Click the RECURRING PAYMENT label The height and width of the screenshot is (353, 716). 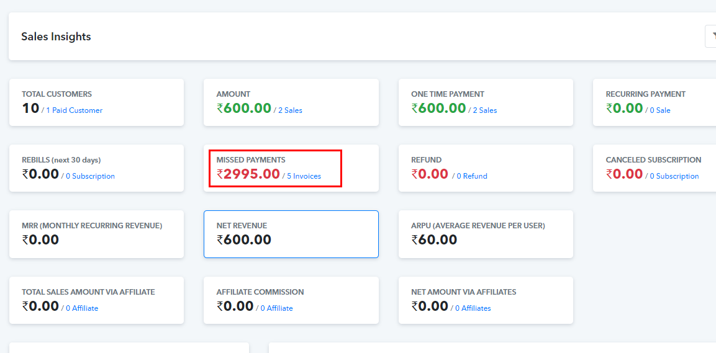click(x=646, y=94)
